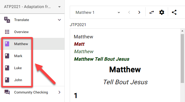The width and height of the screenshot is (185, 102).
Task: Click the purple Matthew book icon
Action: click(7, 44)
